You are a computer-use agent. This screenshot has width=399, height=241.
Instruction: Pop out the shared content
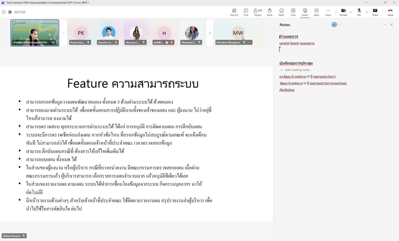(234, 12)
